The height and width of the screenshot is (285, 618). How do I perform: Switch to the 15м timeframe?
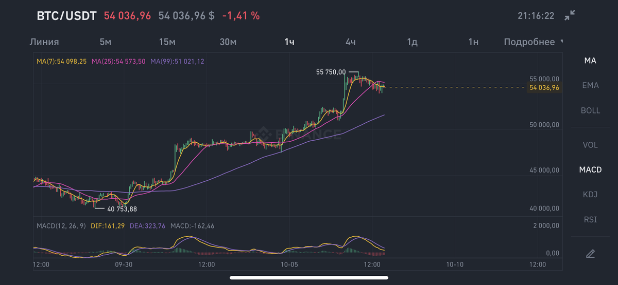pos(167,42)
